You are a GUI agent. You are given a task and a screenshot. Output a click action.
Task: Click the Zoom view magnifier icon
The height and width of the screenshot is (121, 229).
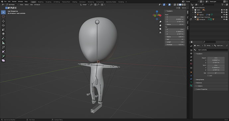tap(160, 22)
